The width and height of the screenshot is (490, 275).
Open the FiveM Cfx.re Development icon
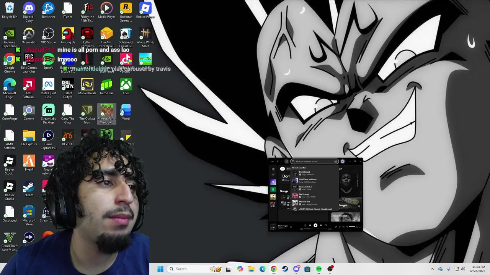pos(106,37)
